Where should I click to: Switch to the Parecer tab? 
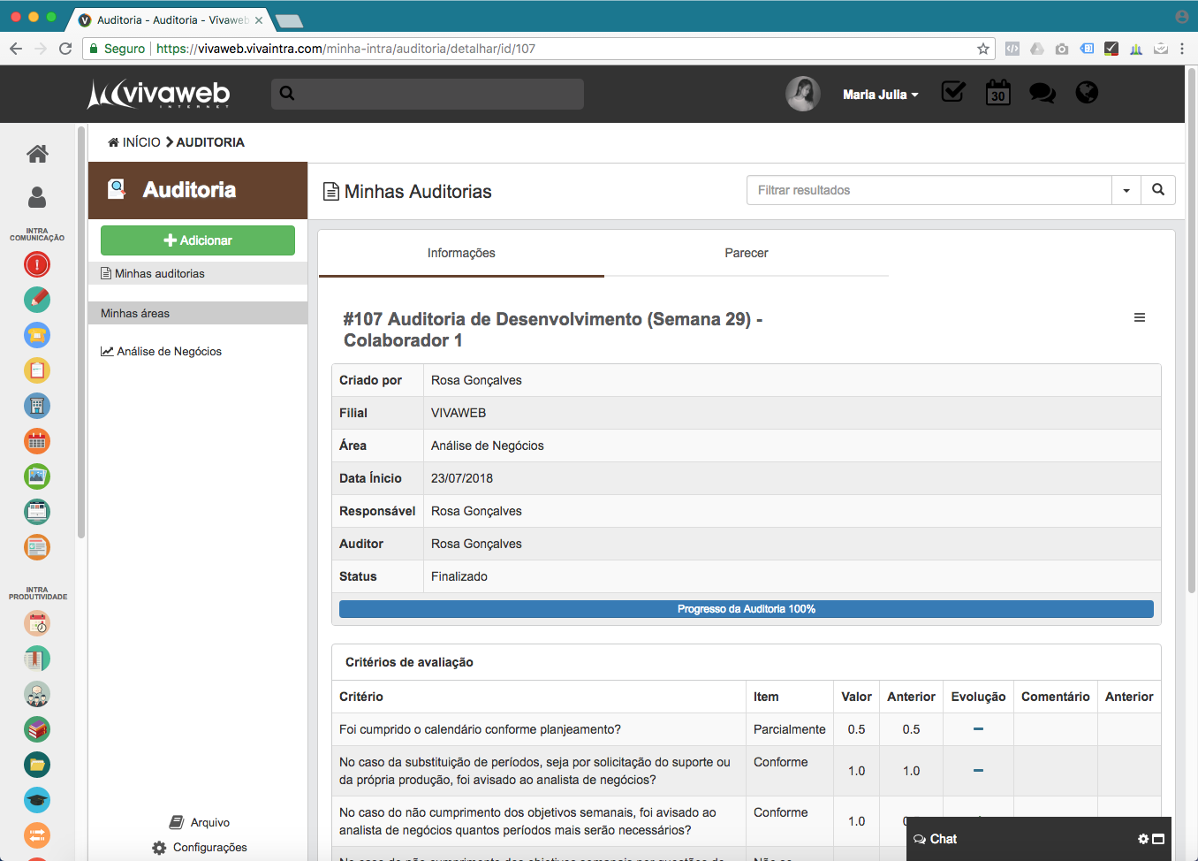click(746, 253)
